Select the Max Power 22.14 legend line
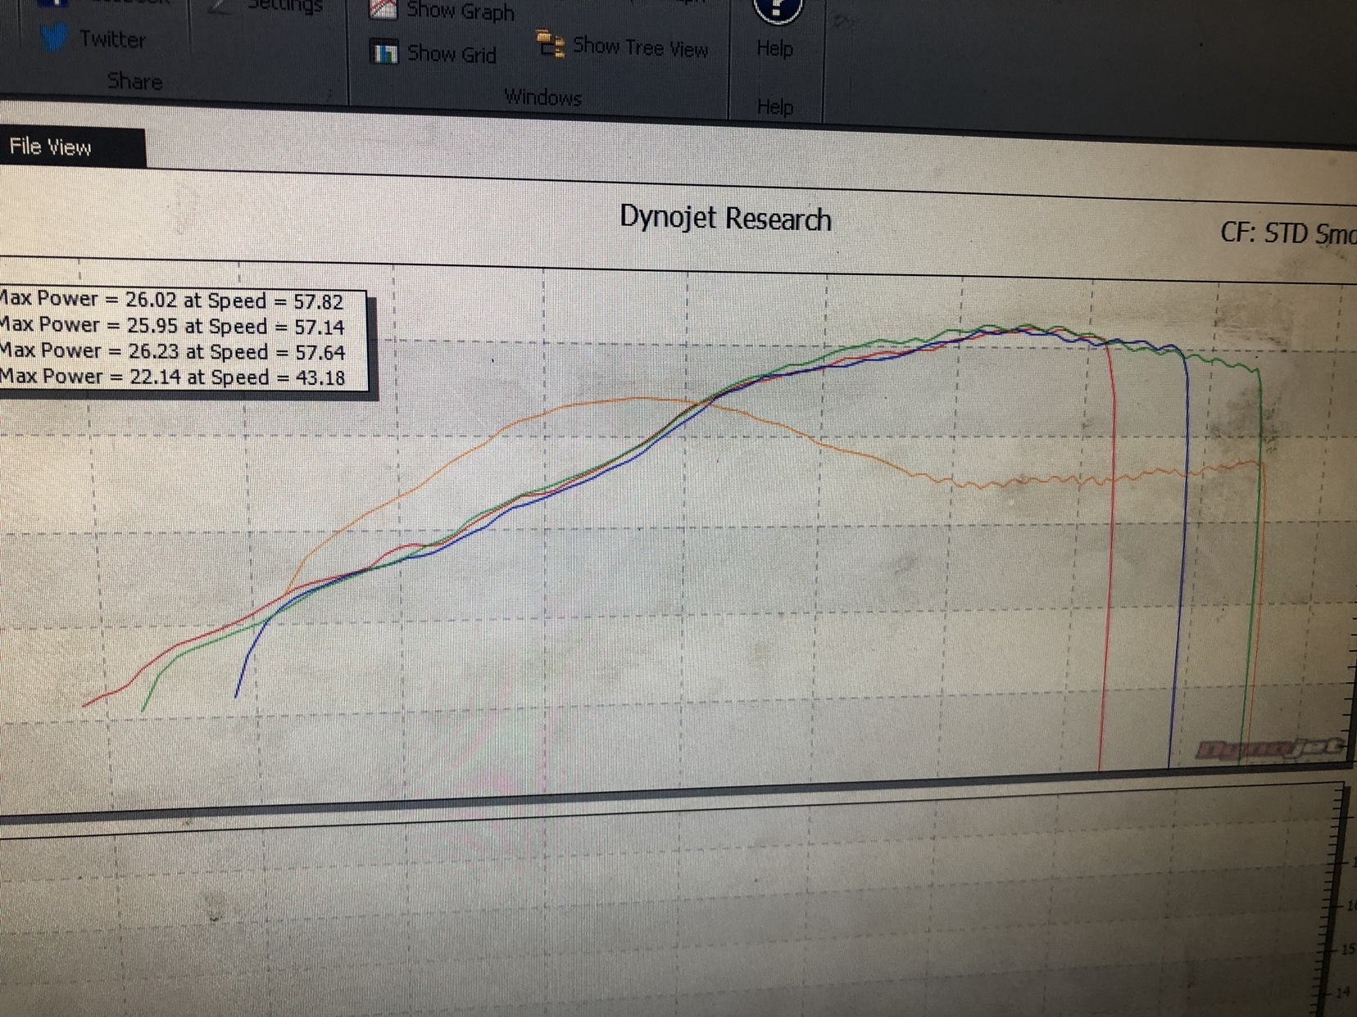This screenshot has height=1017, width=1357. pyautogui.click(x=172, y=377)
